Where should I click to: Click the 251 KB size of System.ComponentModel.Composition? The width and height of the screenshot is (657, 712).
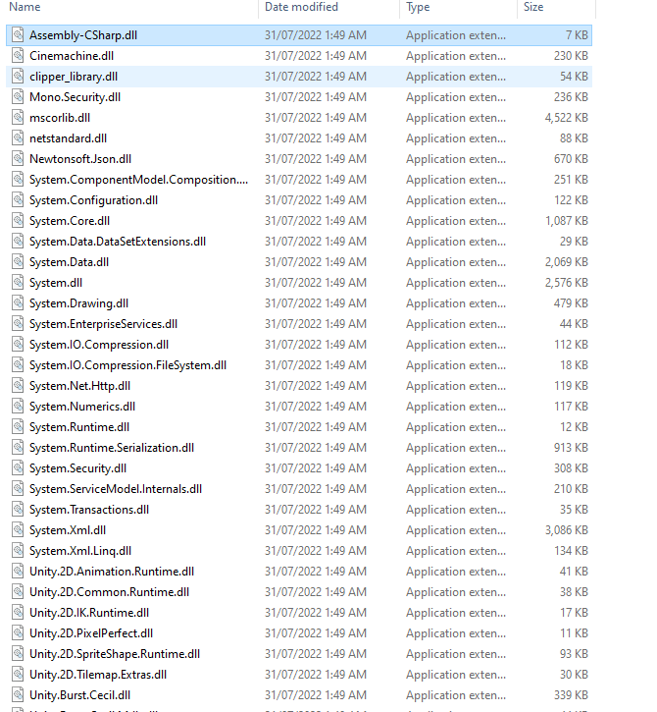(x=571, y=180)
